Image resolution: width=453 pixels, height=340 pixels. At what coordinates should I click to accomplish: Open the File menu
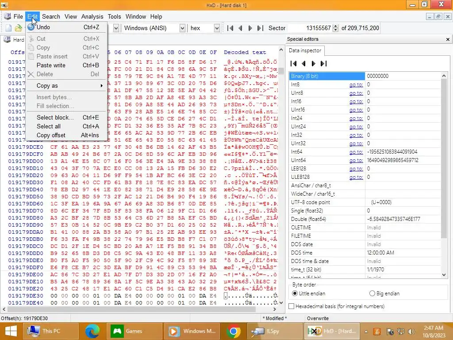pos(18,16)
